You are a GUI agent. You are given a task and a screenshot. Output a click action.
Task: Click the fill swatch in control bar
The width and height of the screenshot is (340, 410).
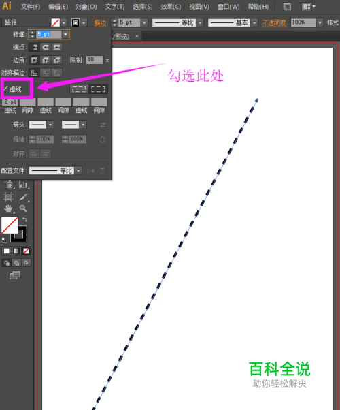(55, 22)
